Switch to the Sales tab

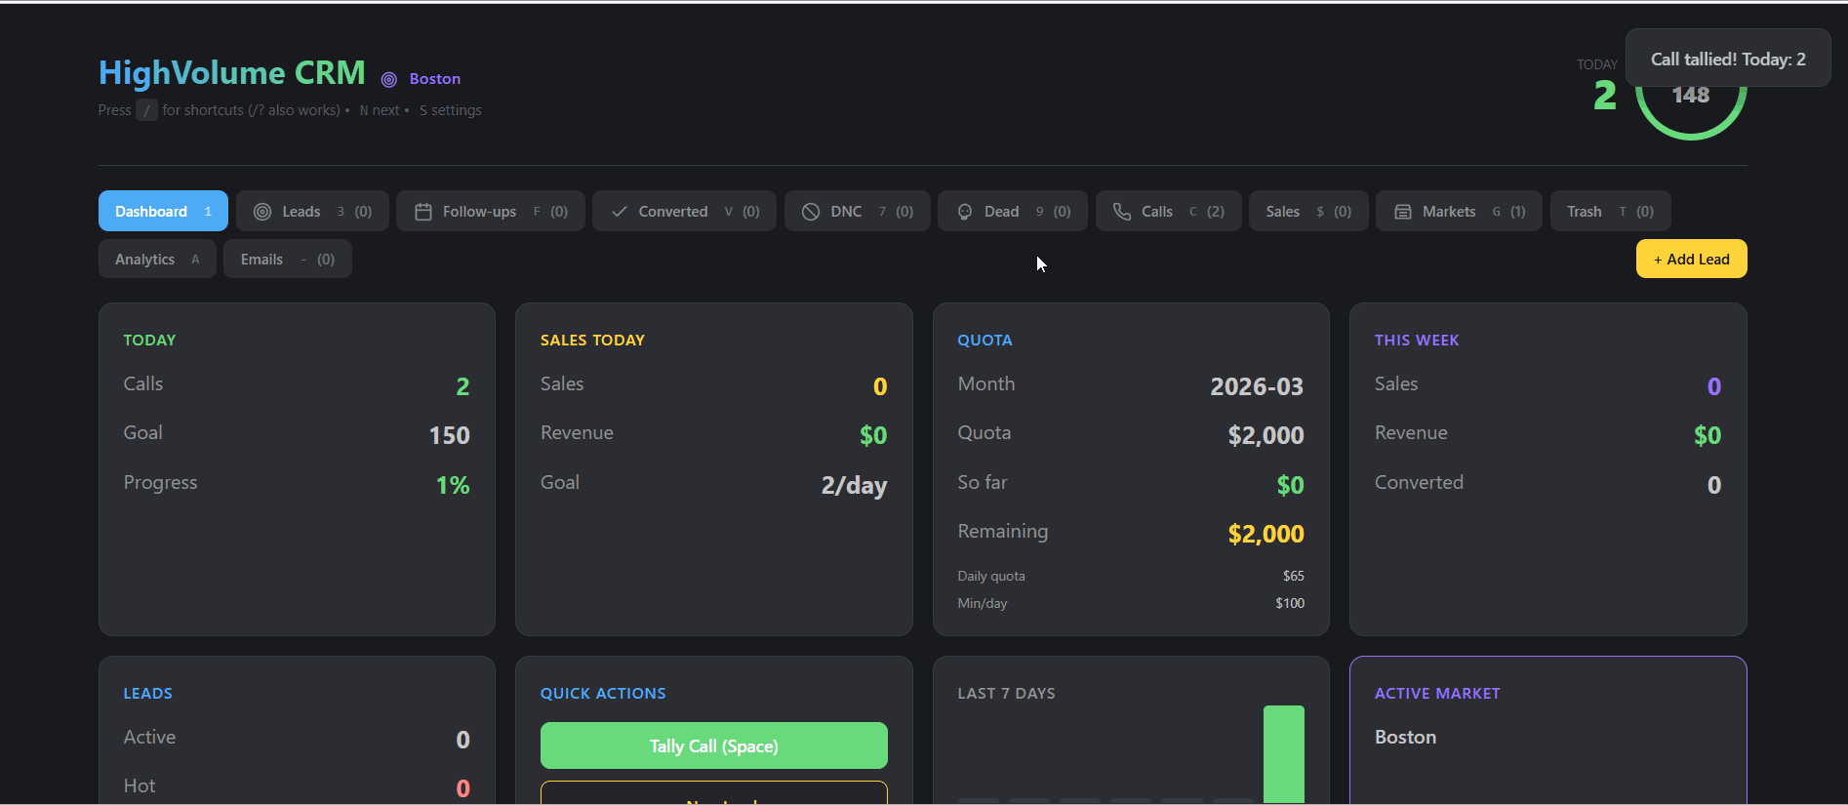pyautogui.click(x=1308, y=211)
